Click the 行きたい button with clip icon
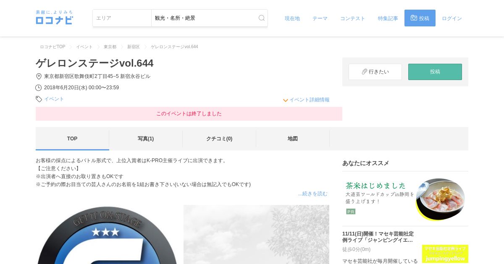This screenshot has width=504, height=264. pyautogui.click(x=375, y=72)
